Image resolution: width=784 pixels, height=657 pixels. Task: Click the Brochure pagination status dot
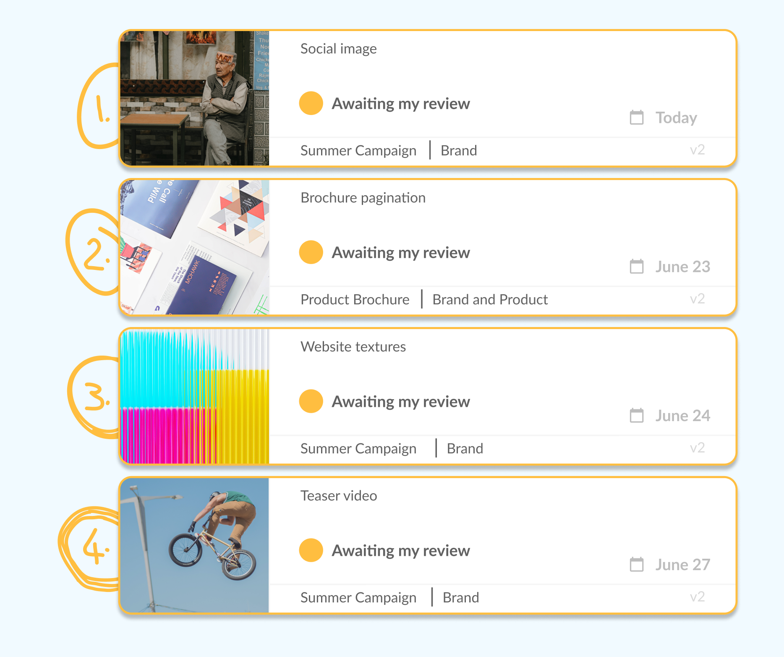pyautogui.click(x=311, y=252)
